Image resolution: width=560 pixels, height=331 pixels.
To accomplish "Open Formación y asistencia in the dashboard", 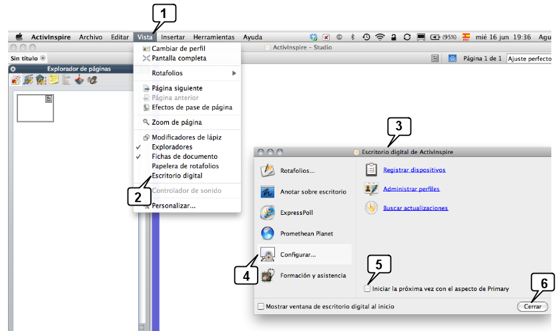I will tap(268, 275).
